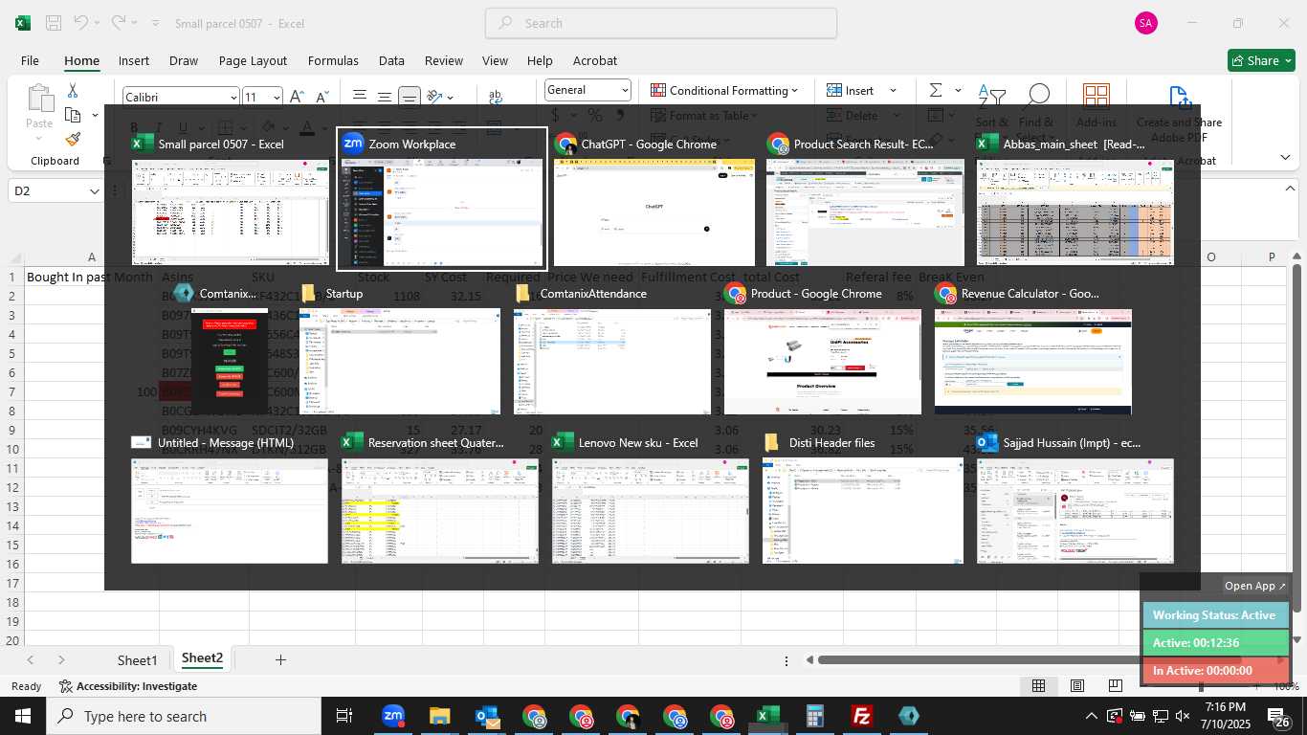Select the Revenue Calculator Chrome window thumbnail
1307x735 pixels.
click(1033, 349)
